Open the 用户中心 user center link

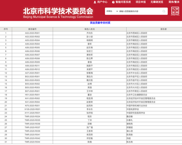(x=101, y=2)
